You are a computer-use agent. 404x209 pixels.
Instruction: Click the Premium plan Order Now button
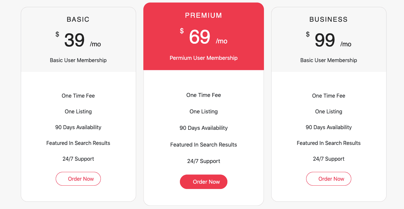click(x=203, y=182)
